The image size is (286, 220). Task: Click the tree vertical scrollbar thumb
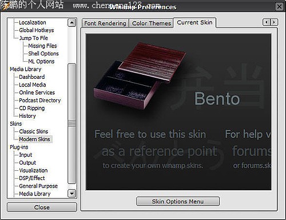[x=71, y=123]
